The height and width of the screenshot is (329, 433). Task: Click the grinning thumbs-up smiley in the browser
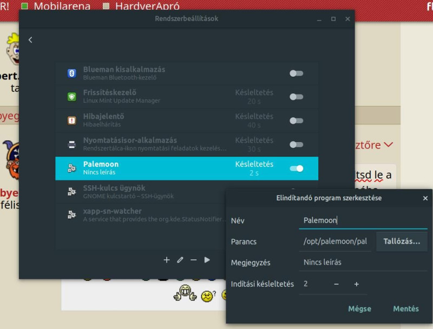[x=185, y=293]
